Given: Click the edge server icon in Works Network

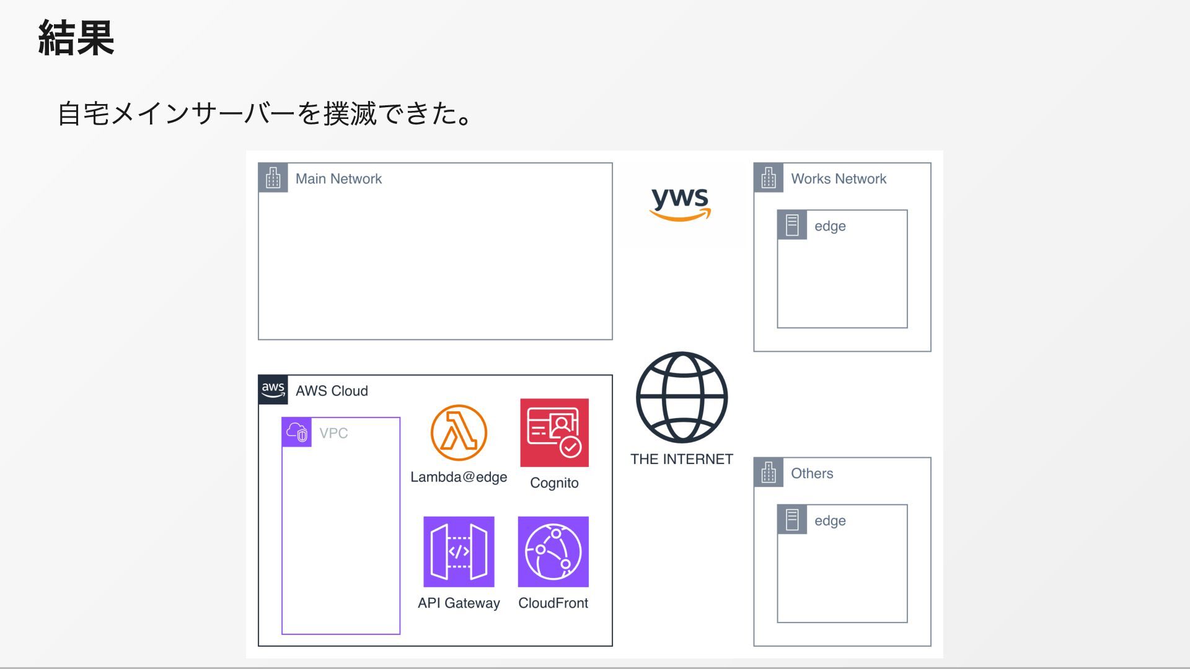Looking at the screenshot, I should point(792,225).
